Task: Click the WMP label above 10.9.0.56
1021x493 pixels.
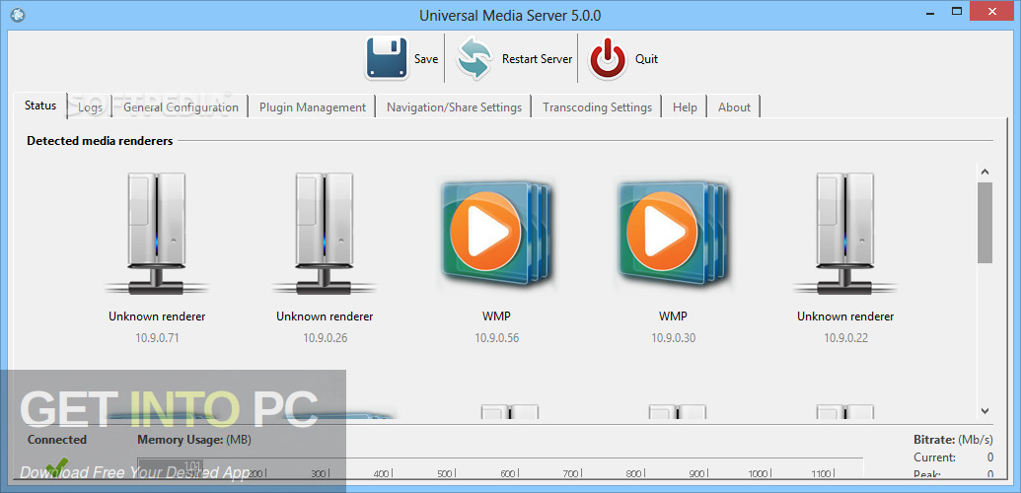Action: point(497,317)
